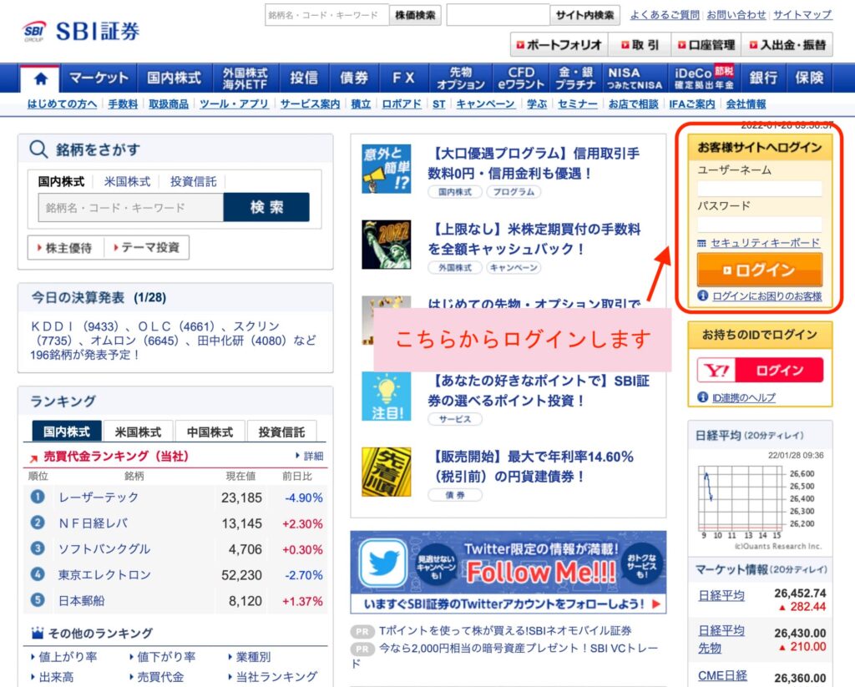Click the crown icon beside その他のランキング

(x=37, y=633)
